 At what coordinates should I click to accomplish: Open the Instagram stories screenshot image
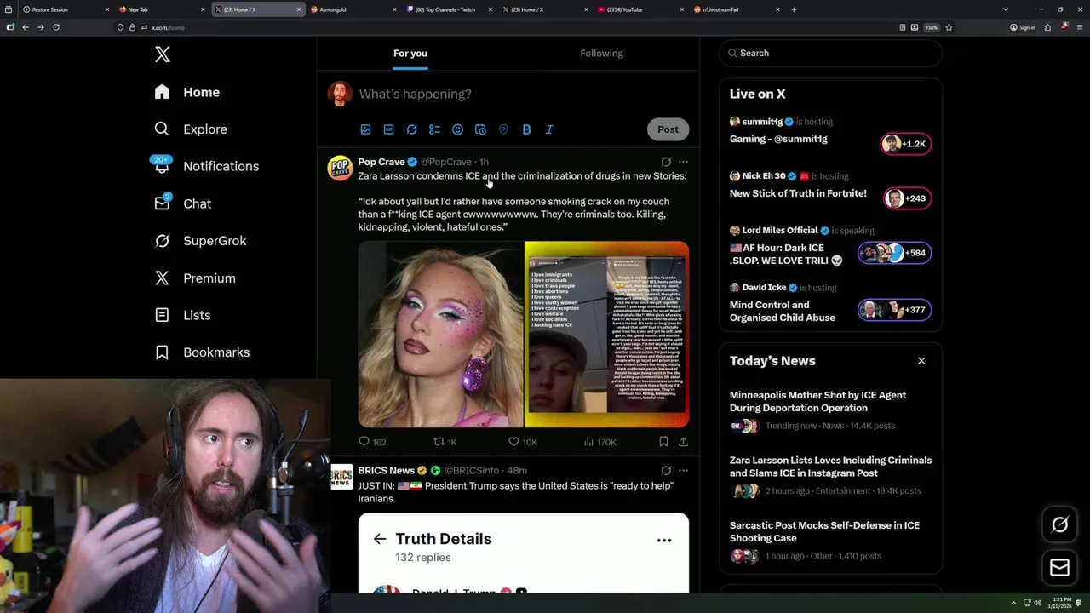[606, 334]
